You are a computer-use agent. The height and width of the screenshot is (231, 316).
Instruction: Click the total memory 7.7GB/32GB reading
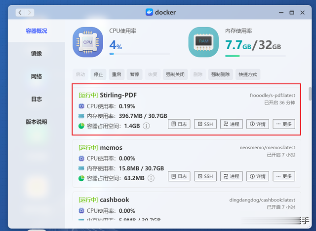pyautogui.click(x=253, y=45)
